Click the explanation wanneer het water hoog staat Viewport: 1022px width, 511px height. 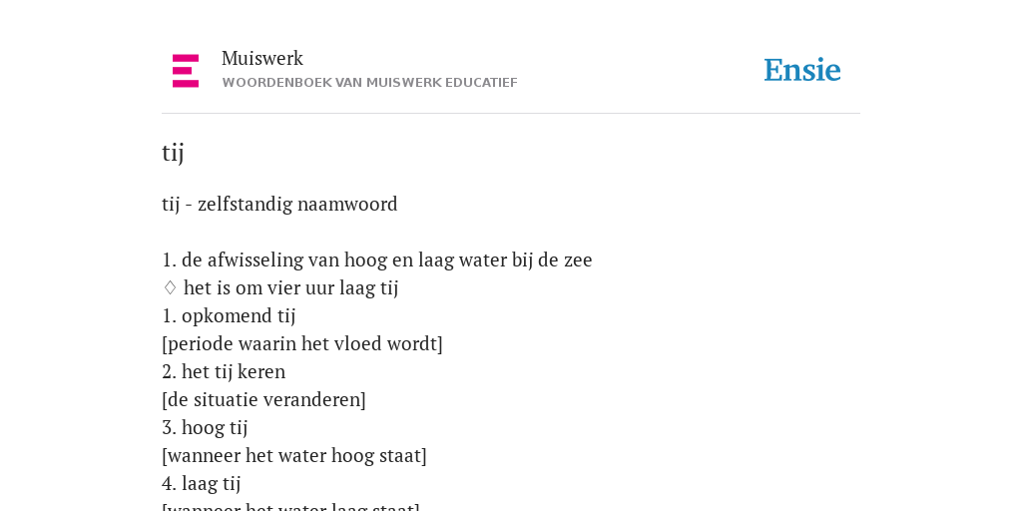294,455
